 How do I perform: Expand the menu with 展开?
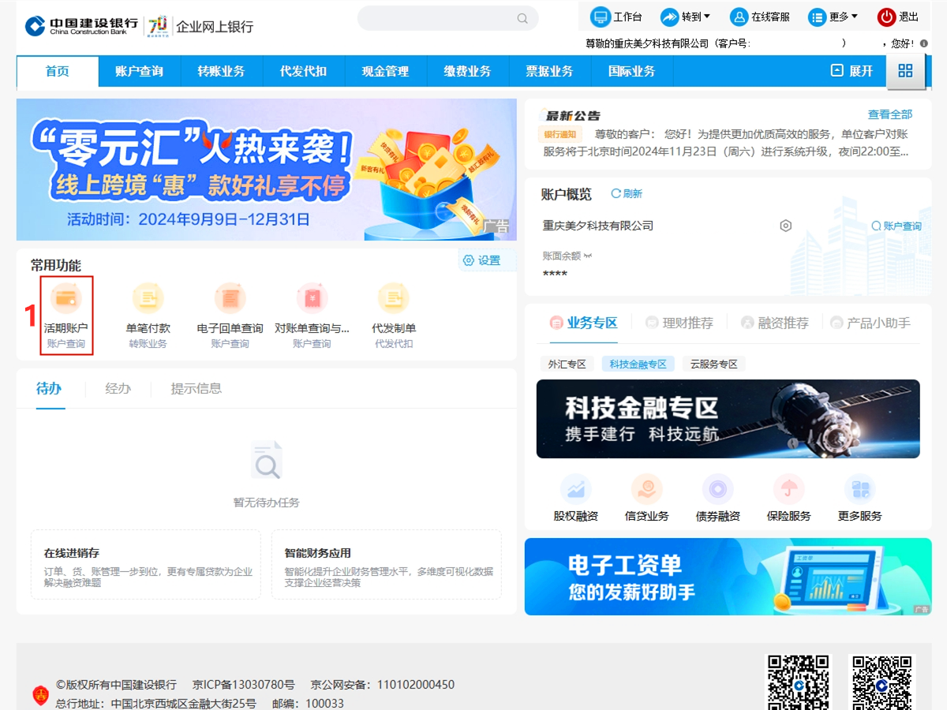coord(852,71)
